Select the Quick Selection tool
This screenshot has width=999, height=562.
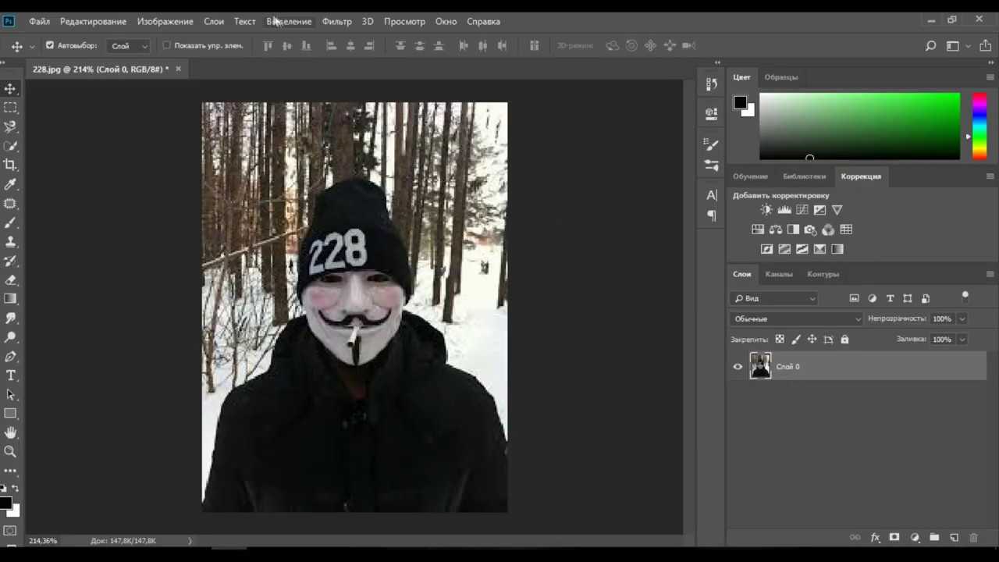tap(10, 146)
